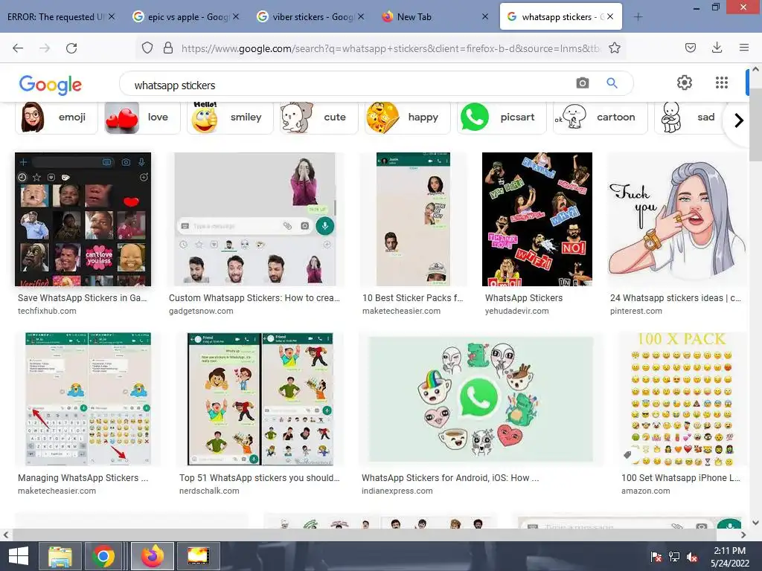
Task: Open '10 Best Sticker Packs f...' link
Action: coord(412,297)
